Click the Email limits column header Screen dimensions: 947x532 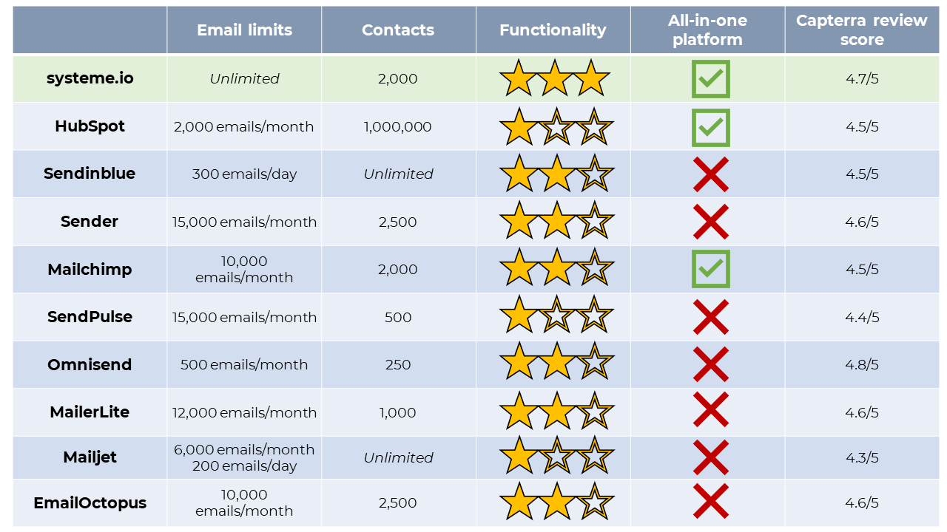244,30
